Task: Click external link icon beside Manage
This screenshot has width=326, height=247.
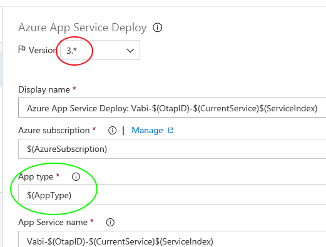Action: 171,130
